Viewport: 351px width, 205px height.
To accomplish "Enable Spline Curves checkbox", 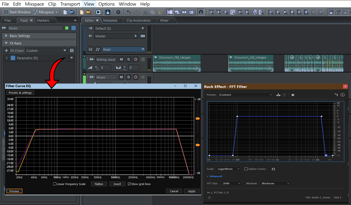I will (x=246, y=169).
